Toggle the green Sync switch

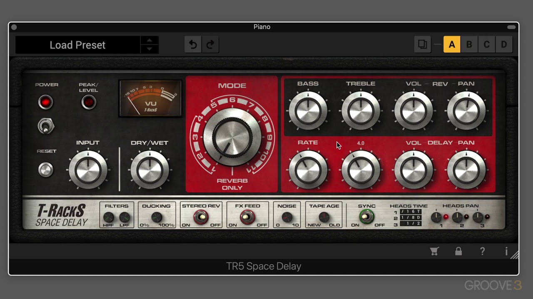click(x=366, y=217)
